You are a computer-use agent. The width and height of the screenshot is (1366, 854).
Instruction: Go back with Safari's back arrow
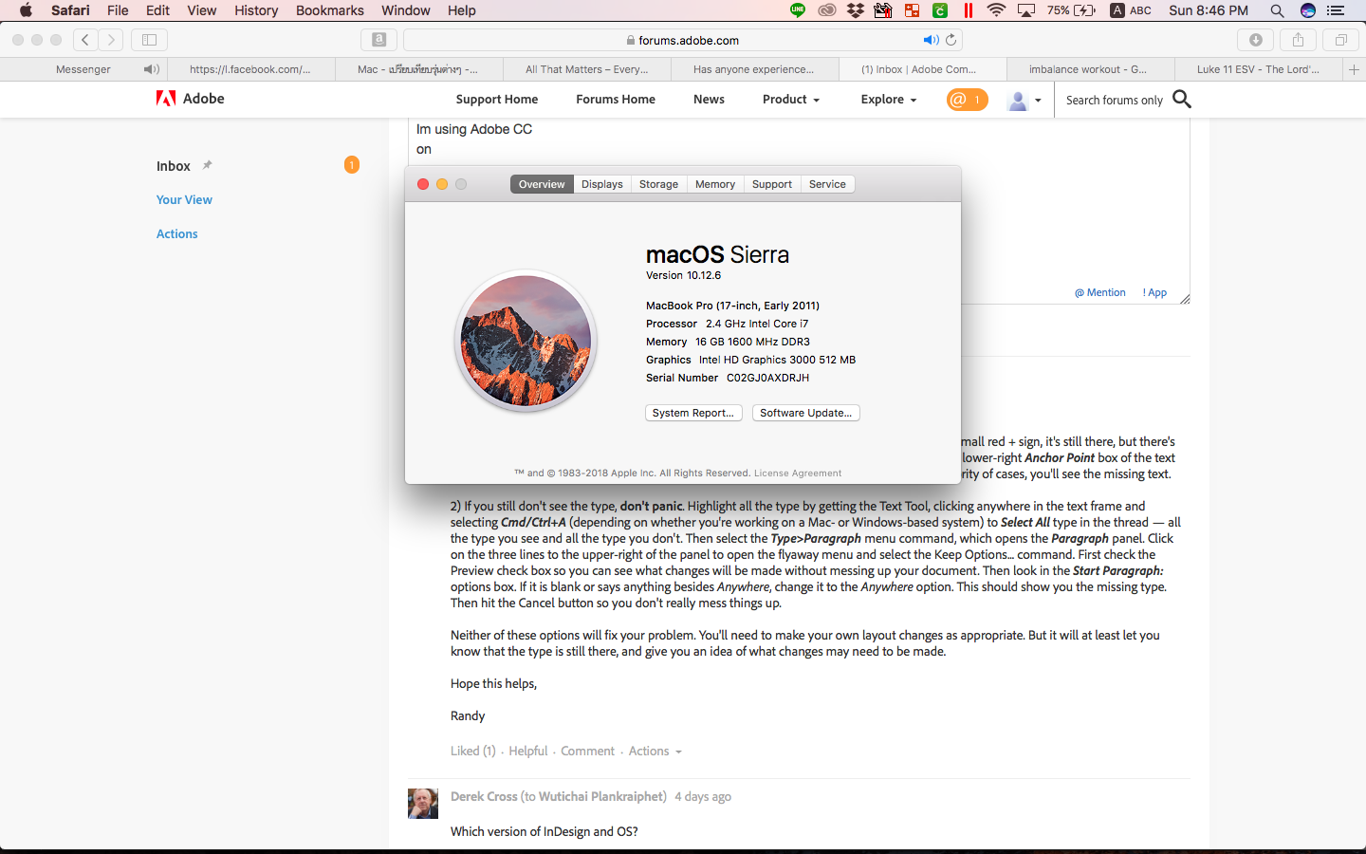(85, 40)
